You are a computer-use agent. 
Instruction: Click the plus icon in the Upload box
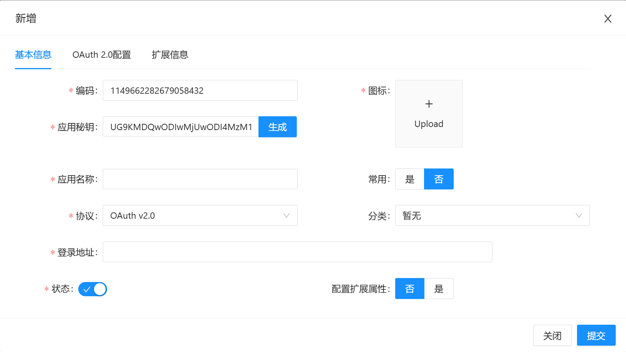point(429,104)
